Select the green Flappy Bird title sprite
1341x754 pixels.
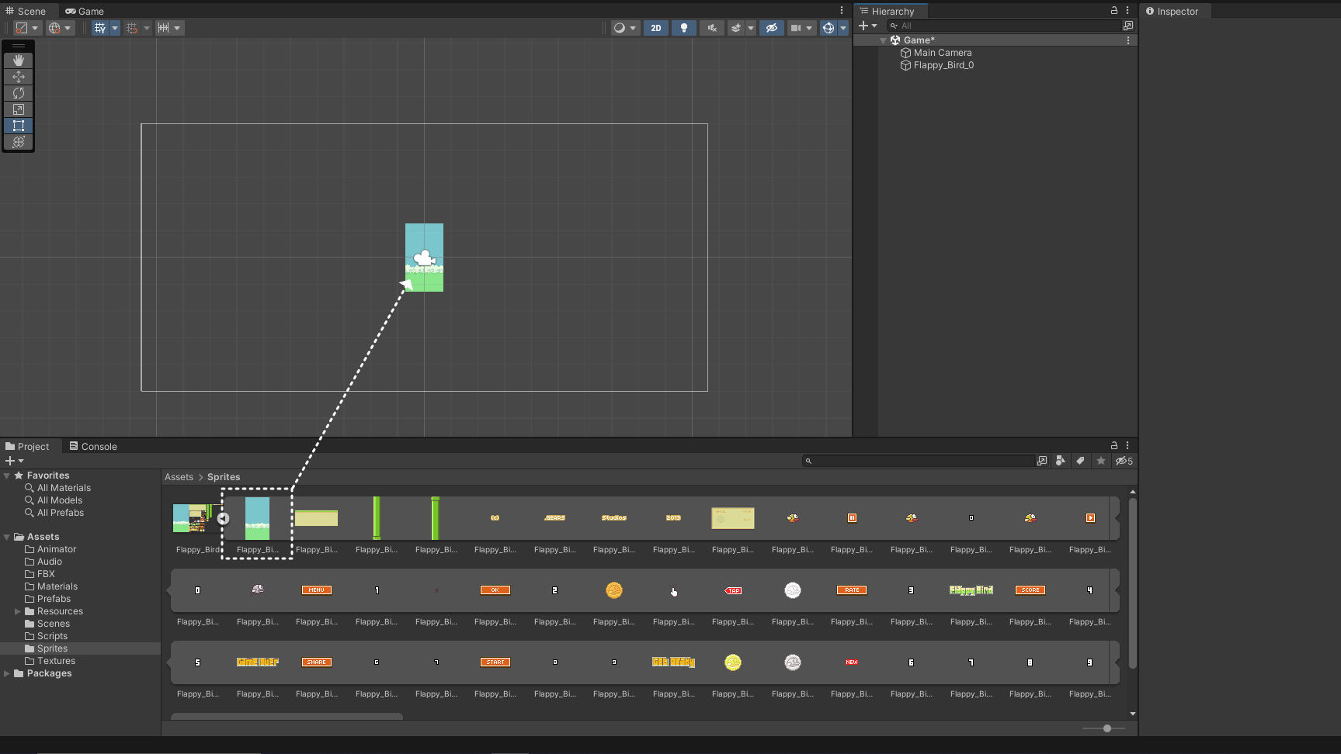coord(971,590)
